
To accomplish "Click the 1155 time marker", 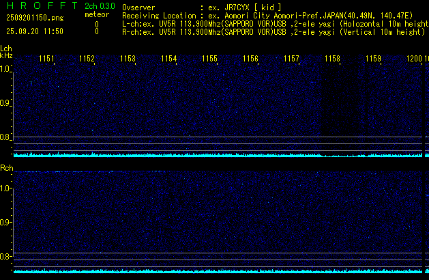I will click(210, 59).
